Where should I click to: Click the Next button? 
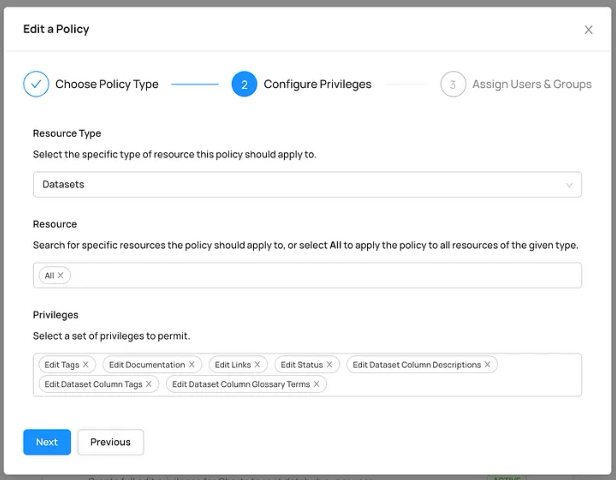coord(47,442)
